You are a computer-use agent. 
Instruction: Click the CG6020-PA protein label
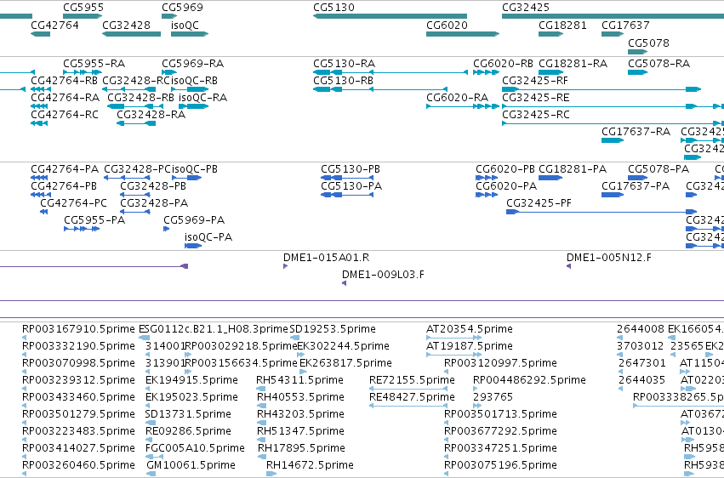click(506, 186)
